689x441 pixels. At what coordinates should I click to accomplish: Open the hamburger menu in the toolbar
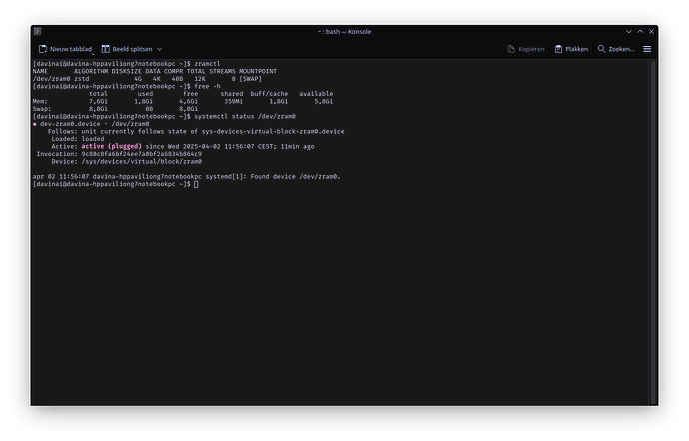[647, 48]
